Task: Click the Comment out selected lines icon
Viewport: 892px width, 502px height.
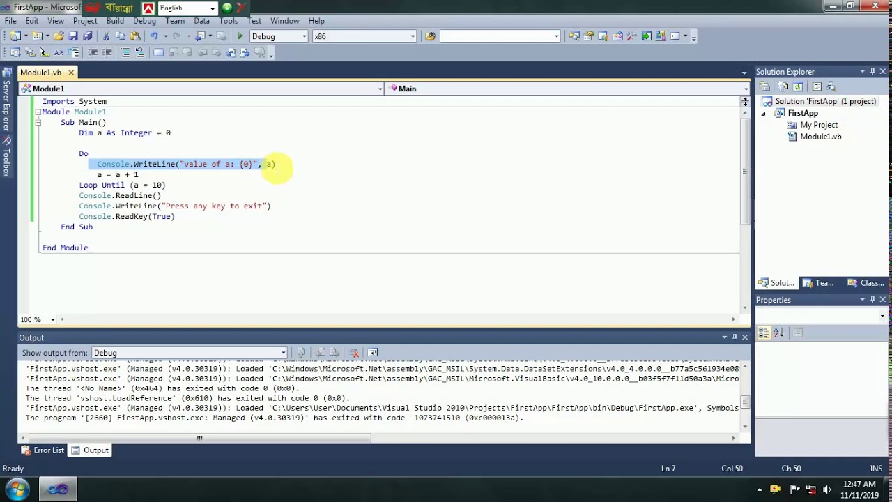Action: pos(125,53)
